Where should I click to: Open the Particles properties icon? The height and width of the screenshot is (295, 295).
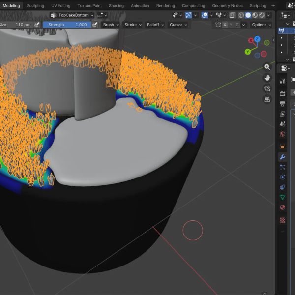click(x=282, y=167)
